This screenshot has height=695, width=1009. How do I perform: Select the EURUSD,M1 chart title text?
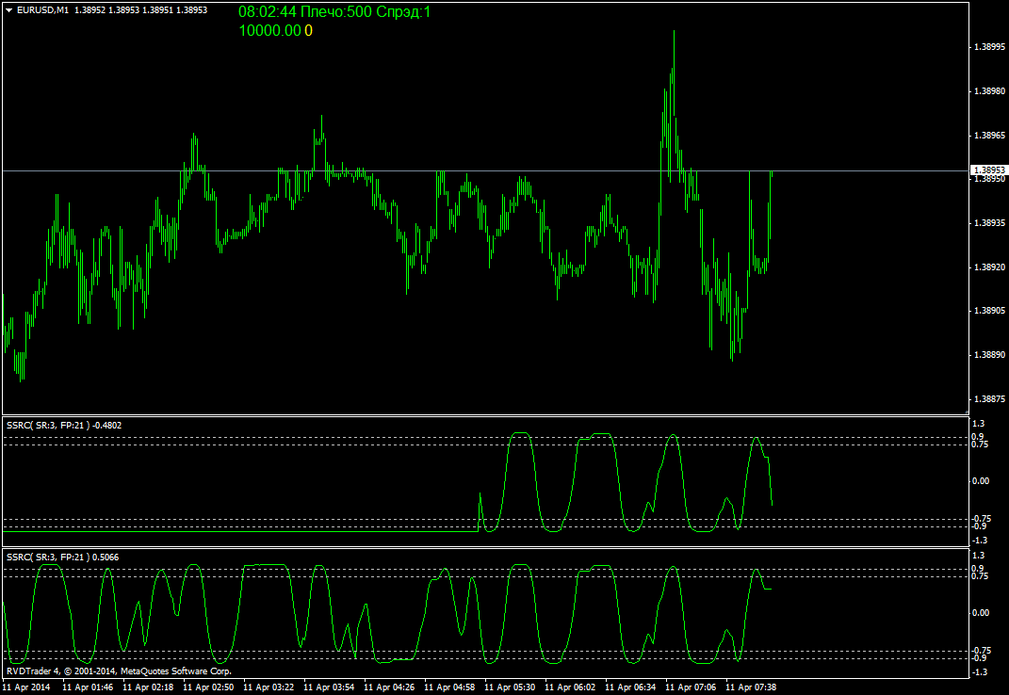(42, 10)
